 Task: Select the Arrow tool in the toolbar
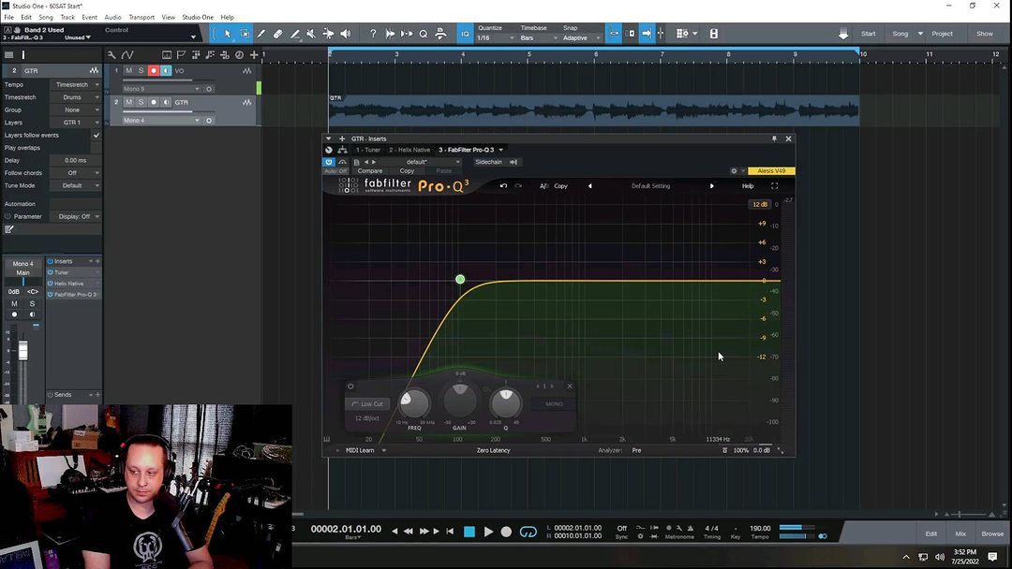click(227, 34)
